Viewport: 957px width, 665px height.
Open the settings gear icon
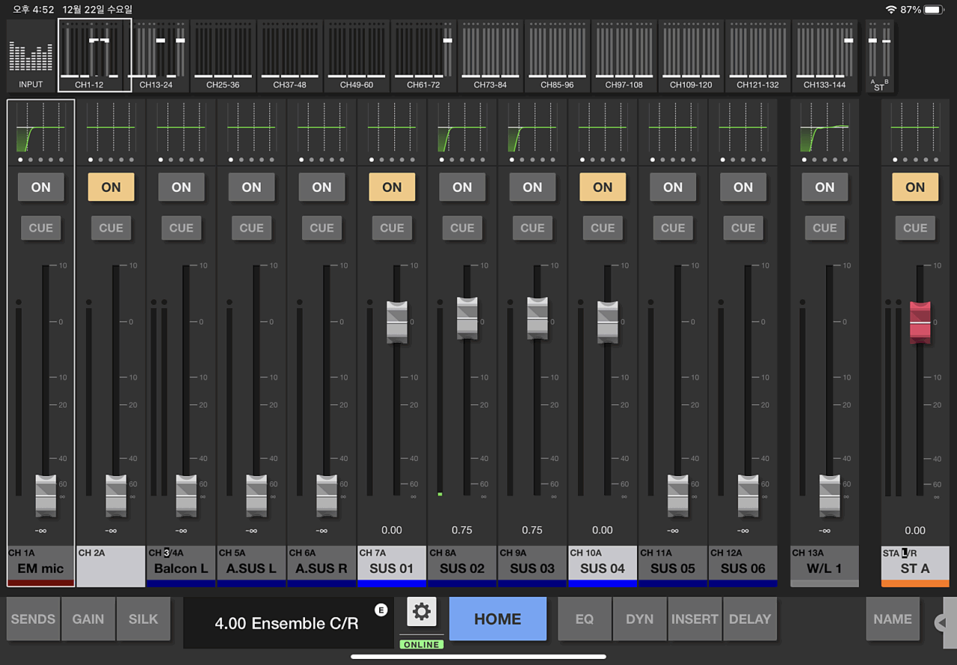click(x=422, y=612)
